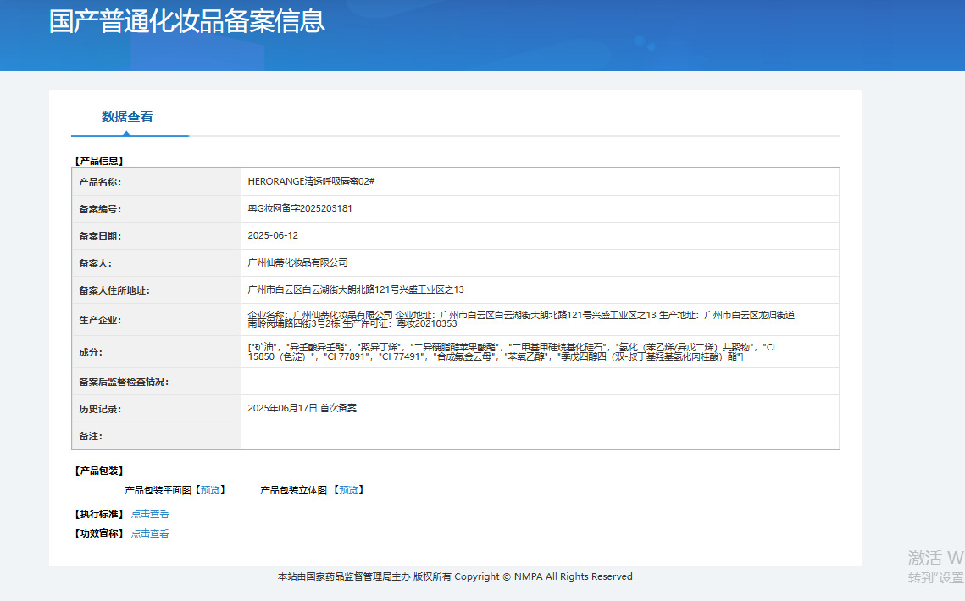Click 备案人 value 广州仙蒂化妆品有限公司
Screen dimensions: 965x601
click(298, 262)
